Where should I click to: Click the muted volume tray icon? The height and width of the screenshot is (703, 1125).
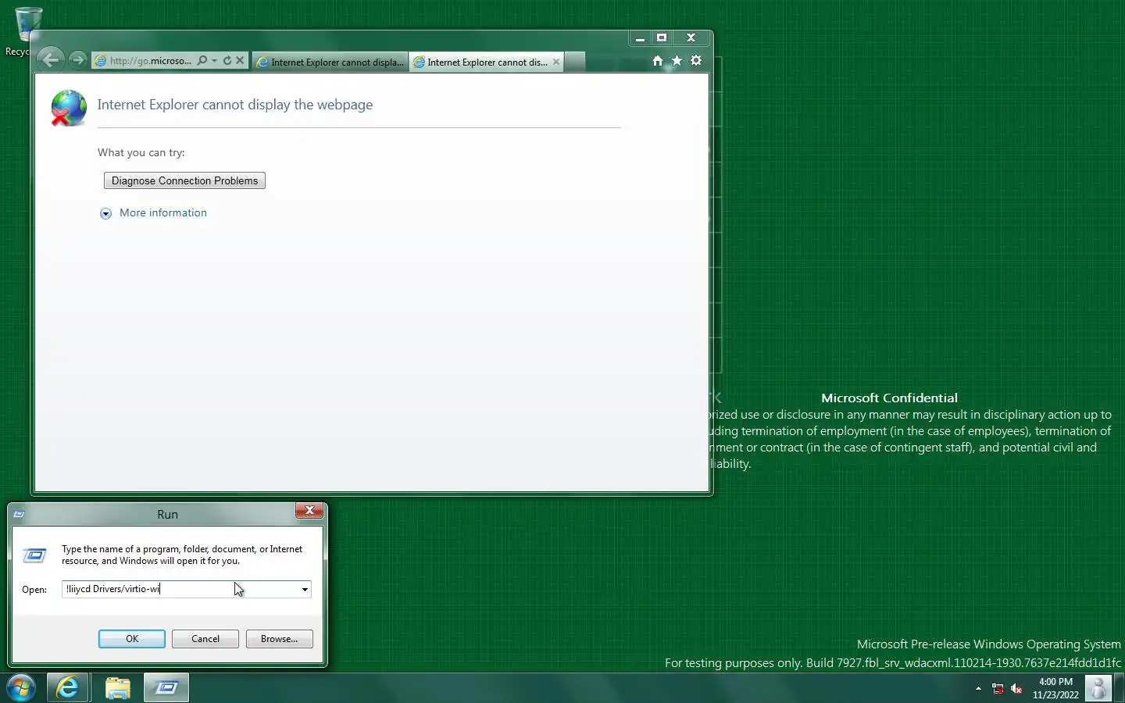1016,688
